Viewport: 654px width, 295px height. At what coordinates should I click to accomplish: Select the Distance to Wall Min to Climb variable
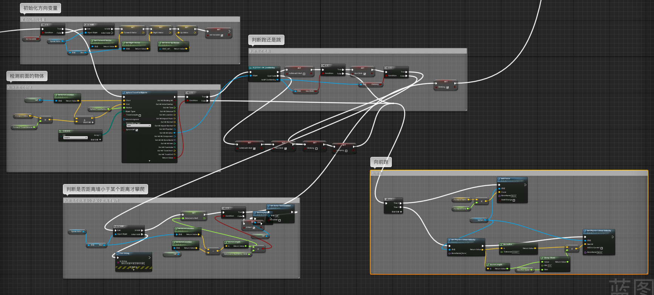(x=237, y=254)
